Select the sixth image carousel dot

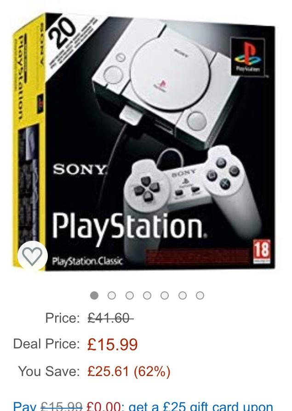point(182,295)
